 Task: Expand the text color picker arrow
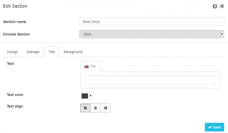pos(90,96)
